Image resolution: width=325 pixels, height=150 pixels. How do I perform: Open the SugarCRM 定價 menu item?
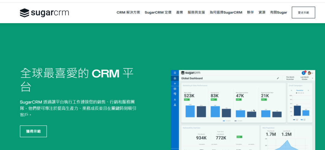158,12
